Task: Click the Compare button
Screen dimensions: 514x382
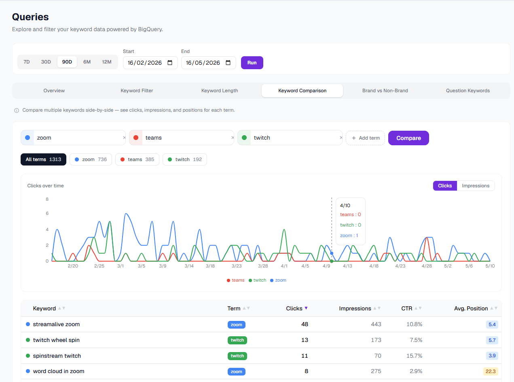Action: point(408,138)
